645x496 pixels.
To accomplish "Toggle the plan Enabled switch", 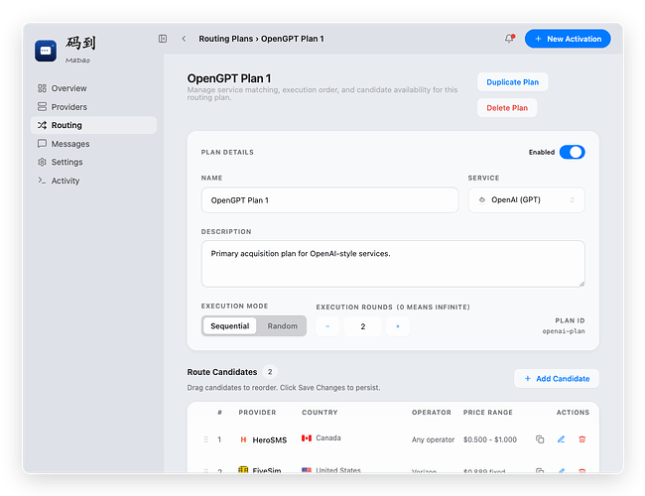I will (x=573, y=152).
